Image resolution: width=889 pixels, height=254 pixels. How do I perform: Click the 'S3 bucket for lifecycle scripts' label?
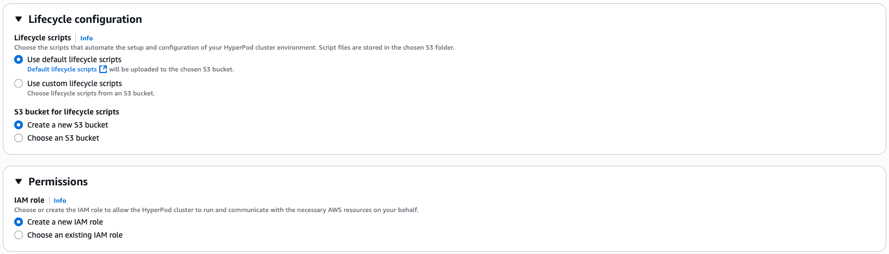pos(67,112)
